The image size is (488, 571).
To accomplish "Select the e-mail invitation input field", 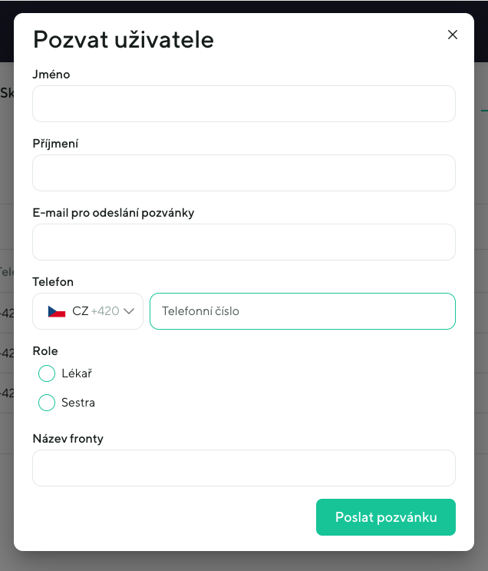I will (x=243, y=242).
